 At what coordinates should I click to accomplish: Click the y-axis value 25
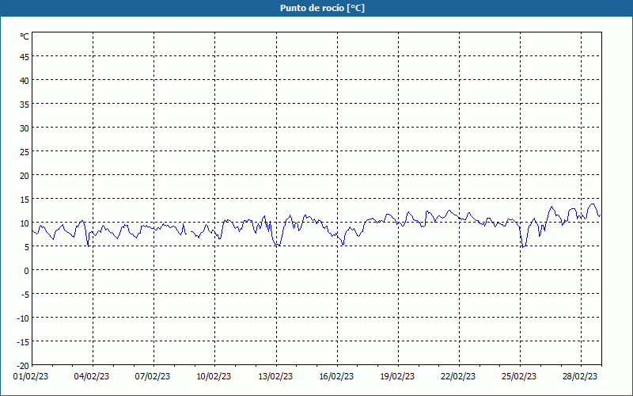pyautogui.click(x=25, y=152)
